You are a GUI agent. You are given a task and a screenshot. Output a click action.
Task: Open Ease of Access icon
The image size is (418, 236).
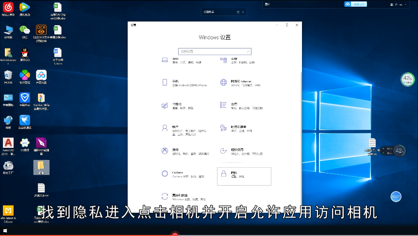pos(223,151)
